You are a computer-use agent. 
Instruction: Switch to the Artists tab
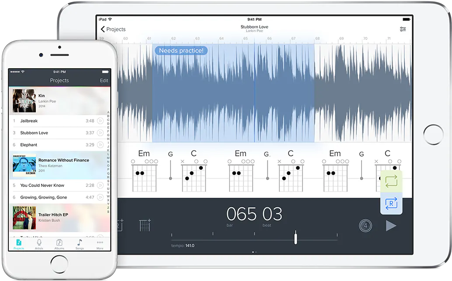[39, 244]
